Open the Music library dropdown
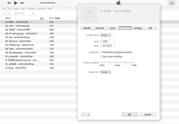The height and width of the screenshot is (124, 179). point(24,13)
